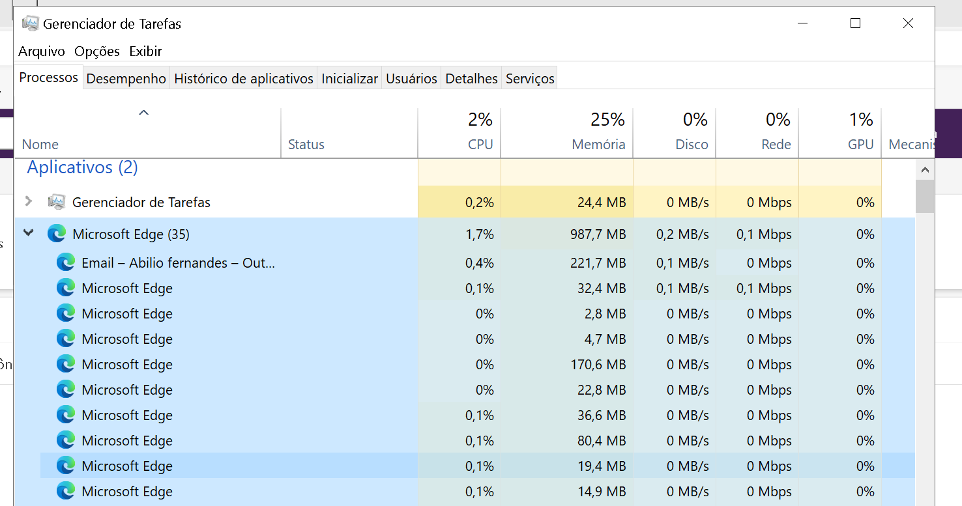Sort by the Nome column header
Image resolution: width=962 pixels, height=506 pixels.
click(x=148, y=133)
